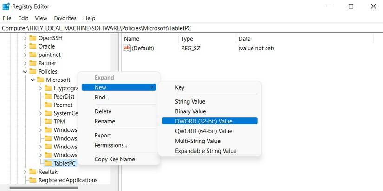Viewport: 383px width, 191px height.
Task: Open the Favorites menu
Action: tap(65, 18)
